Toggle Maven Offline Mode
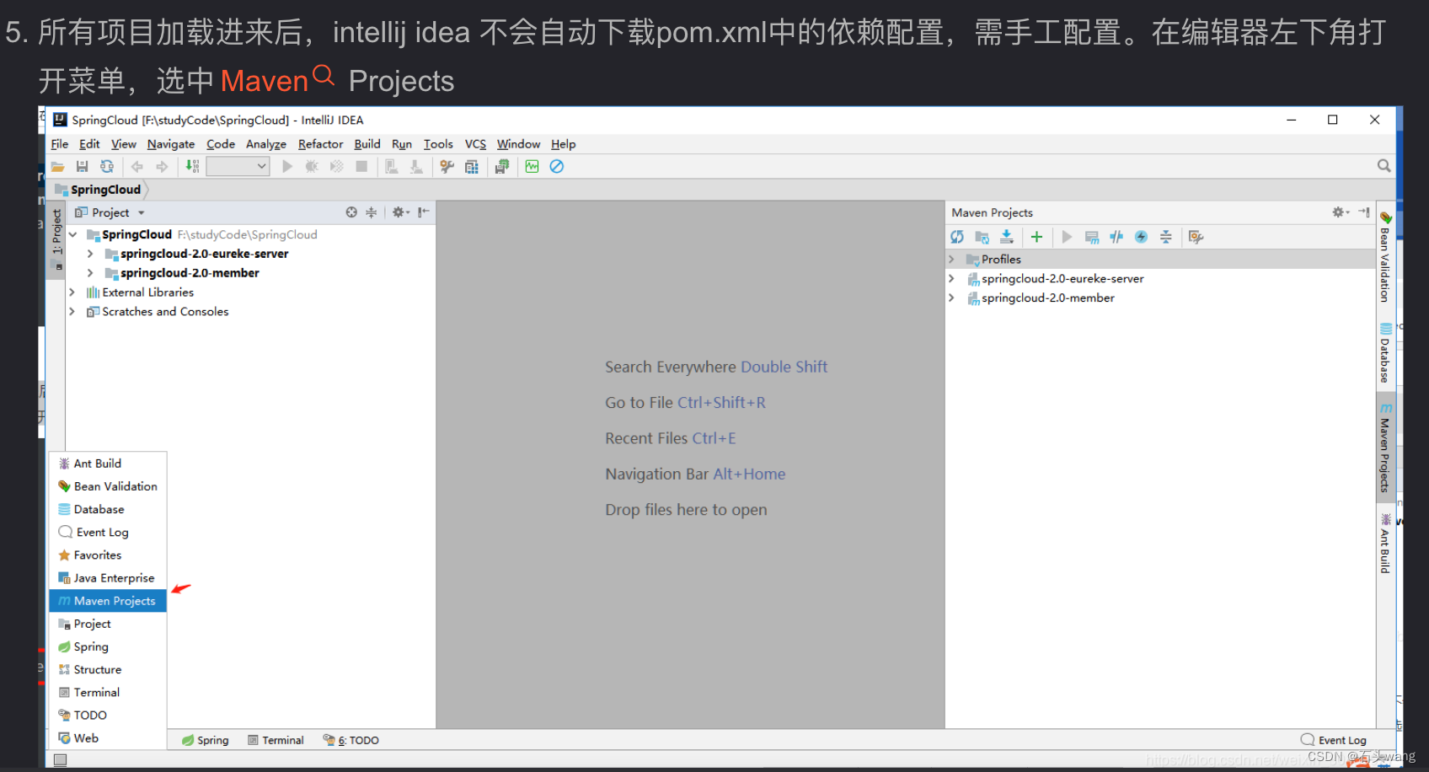Screen dimensions: 1429x772 tap(1116, 237)
